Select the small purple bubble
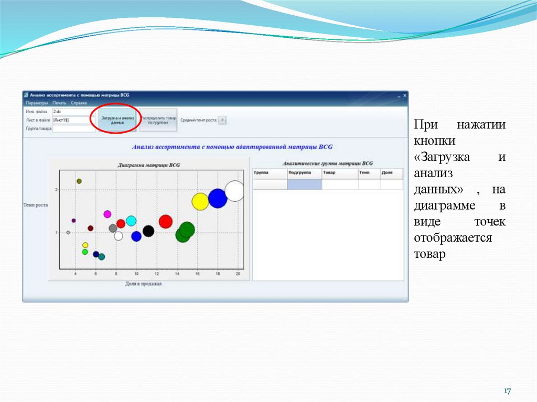The image size is (537, 402). point(73,221)
